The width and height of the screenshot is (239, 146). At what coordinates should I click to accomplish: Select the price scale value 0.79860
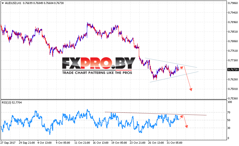coord(233,3)
